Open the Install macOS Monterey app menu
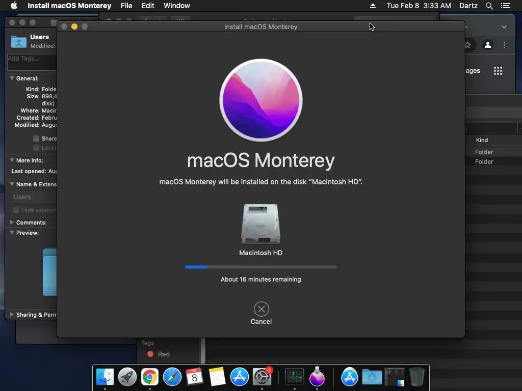 pos(69,6)
